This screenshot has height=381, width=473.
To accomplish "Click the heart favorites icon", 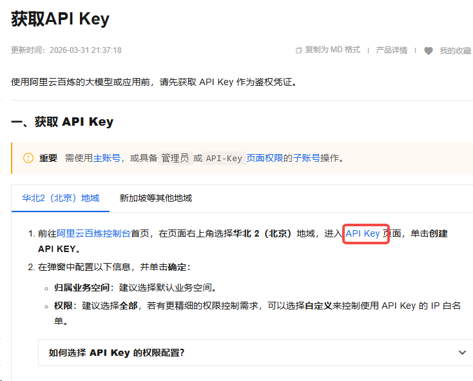I will click(x=429, y=51).
